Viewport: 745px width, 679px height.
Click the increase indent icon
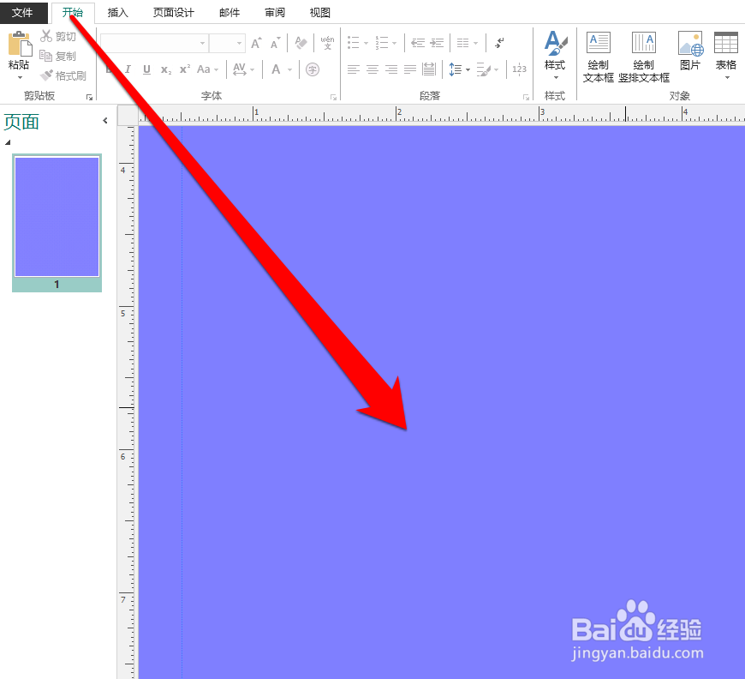coord(437,44)
